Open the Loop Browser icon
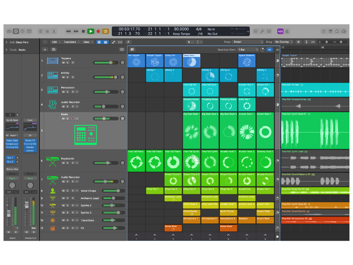353x265 pixels. pos(337,31)
